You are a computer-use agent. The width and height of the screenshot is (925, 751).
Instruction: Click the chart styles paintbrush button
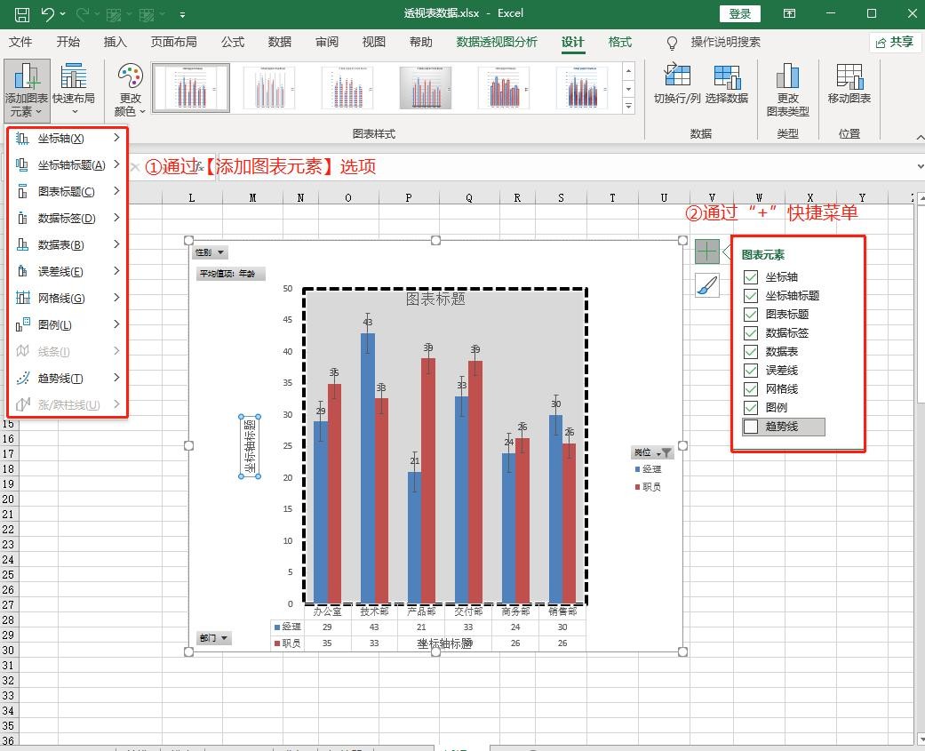706,285
